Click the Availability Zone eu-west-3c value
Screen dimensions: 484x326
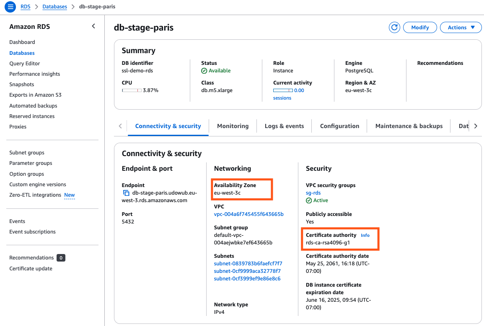227,193
